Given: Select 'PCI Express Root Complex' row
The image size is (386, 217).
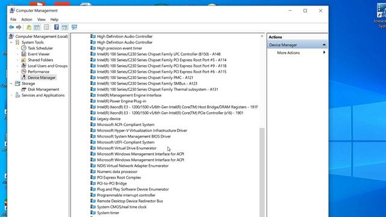Looking at the screenshot, I should (x=119, y=177).
